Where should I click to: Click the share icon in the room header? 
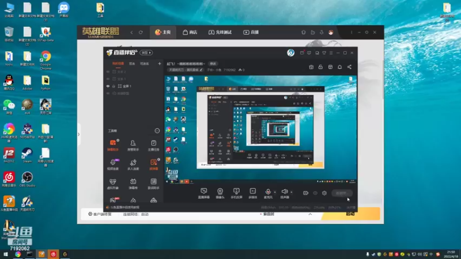(349, 67)
